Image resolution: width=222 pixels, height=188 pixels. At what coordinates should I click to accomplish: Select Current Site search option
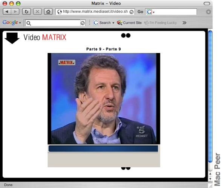(x=129, y=23)
